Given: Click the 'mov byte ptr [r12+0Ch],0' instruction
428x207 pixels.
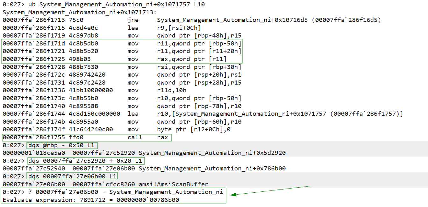Looking at the screenshot, I should tap(191, 129).
